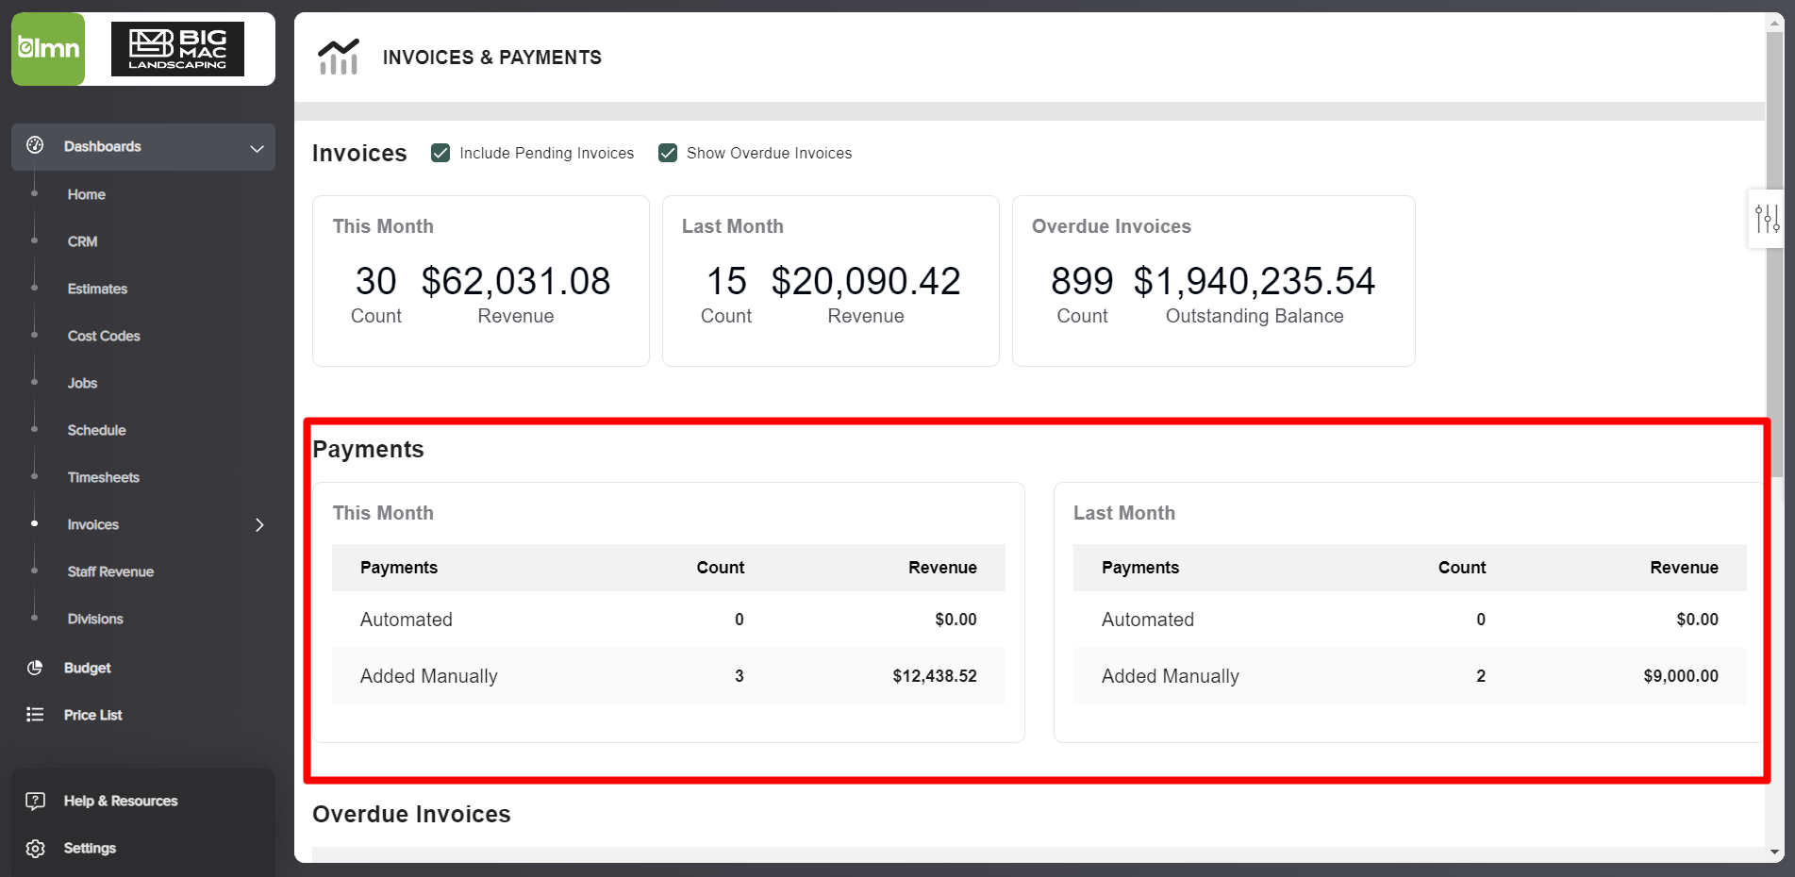Open the Home dashboard

(x=86, y=194)
